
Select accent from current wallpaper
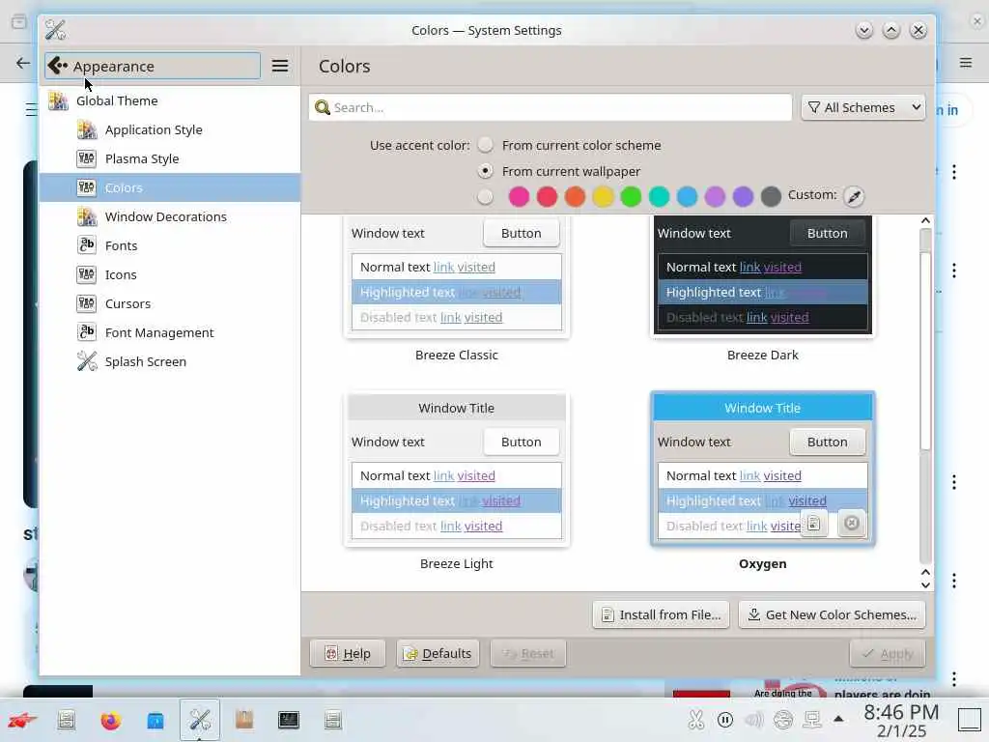click(x=485, y=171)
